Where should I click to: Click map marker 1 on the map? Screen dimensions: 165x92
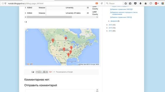71,48
